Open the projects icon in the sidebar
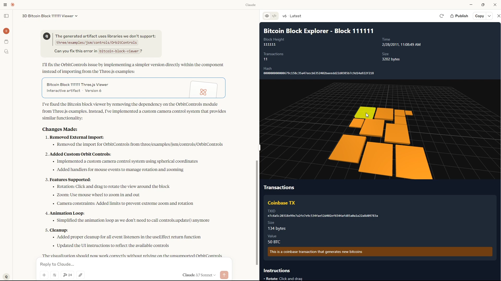 [x=6, y=42]
